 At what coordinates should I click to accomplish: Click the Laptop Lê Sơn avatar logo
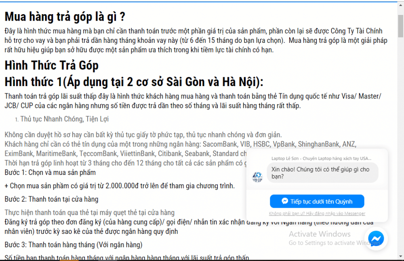(x=257, y=176)
